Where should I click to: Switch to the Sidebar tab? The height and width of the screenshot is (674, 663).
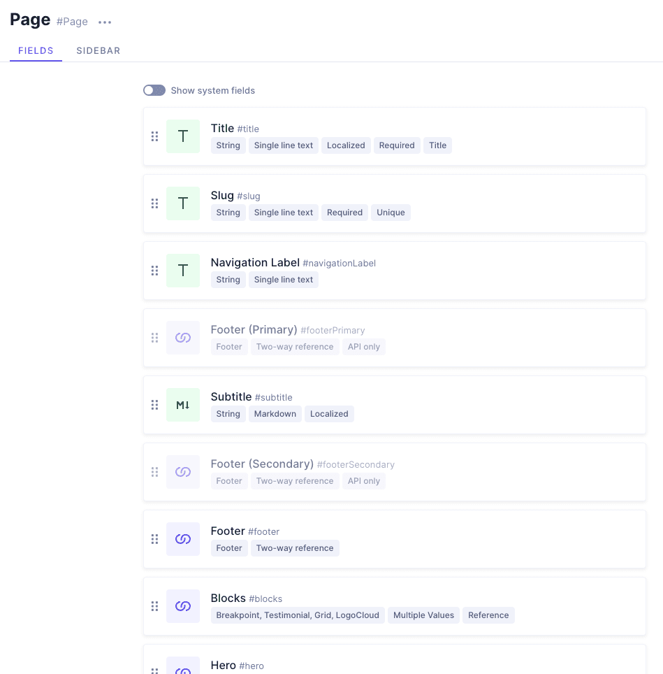[99, 51]
